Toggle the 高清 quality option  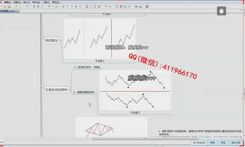(212, 142)
